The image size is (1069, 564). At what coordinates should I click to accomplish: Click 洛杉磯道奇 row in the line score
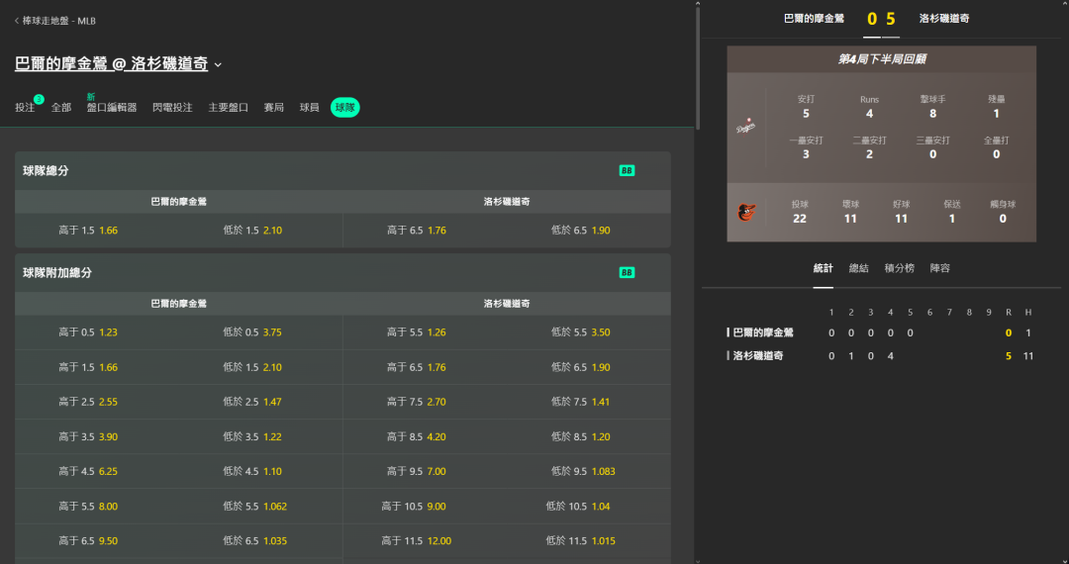880,355
